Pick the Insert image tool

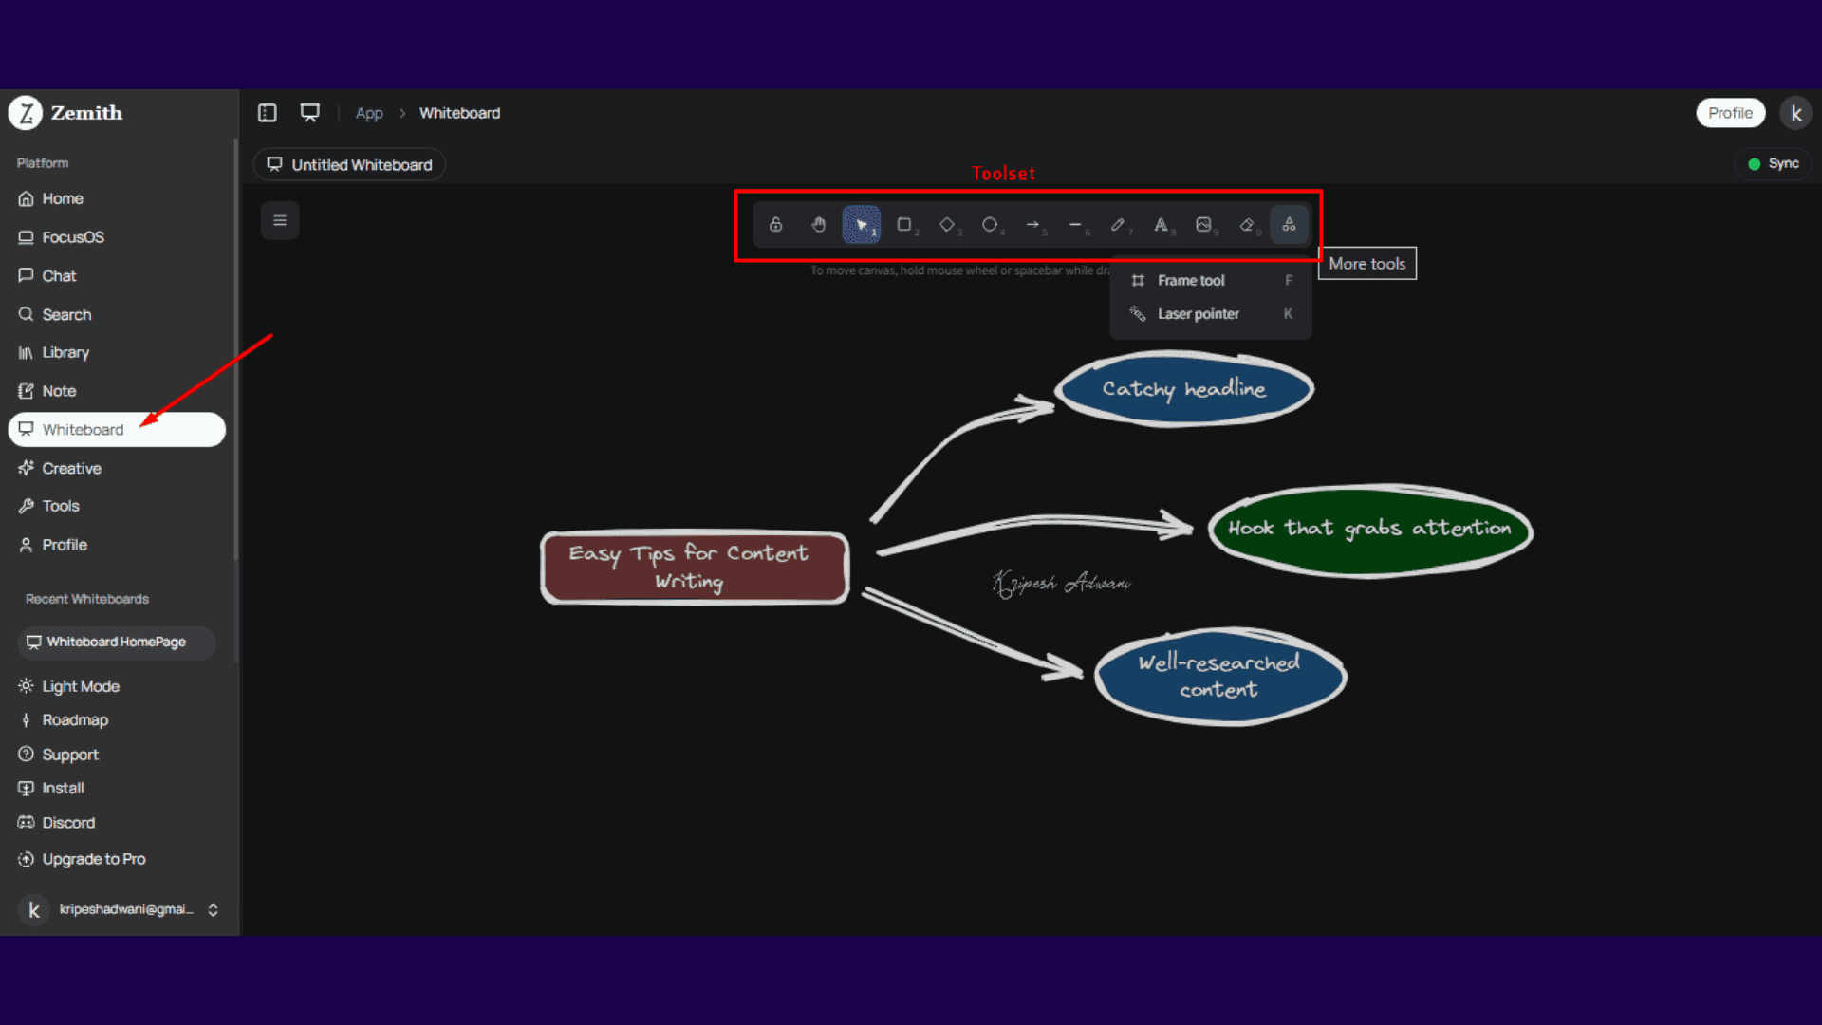click(x=1203, y=225)
